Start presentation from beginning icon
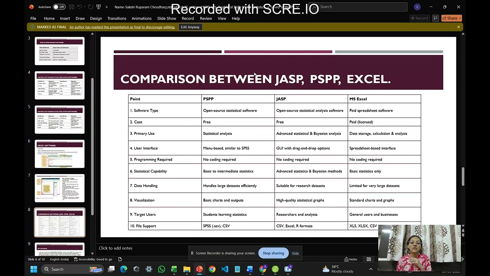 point(98,7)
